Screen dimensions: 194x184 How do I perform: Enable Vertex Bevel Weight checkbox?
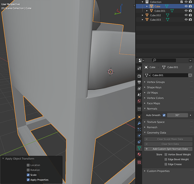[x=166, y=154]
